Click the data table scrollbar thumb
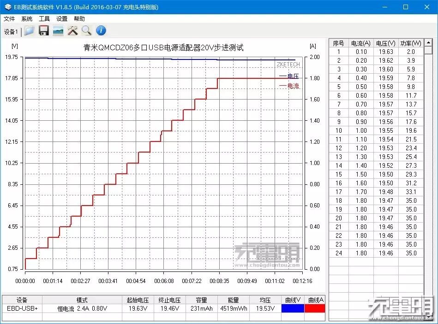The width and height of the screenshot is (438, 324). (x=428, y=50)
